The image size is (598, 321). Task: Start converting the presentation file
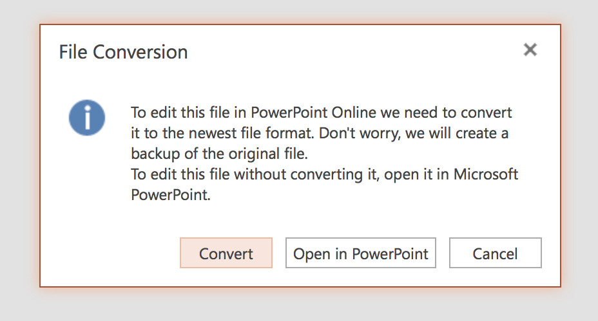tap(226, 253)
